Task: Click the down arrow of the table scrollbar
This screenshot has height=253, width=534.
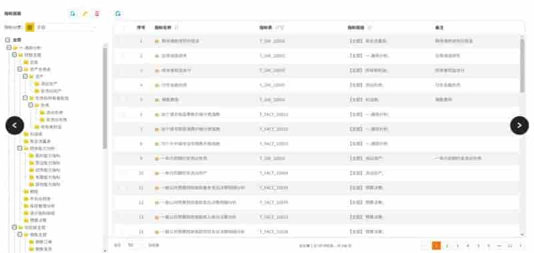Action: (x=522, y=234)
